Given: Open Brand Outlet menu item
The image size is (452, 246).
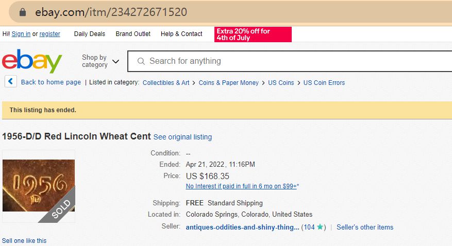Looking at the screenshot, I should point(133,34).
